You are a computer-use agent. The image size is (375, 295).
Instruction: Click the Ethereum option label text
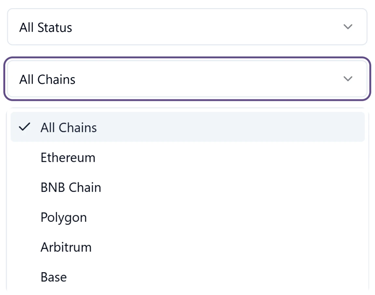pos(68,158)
